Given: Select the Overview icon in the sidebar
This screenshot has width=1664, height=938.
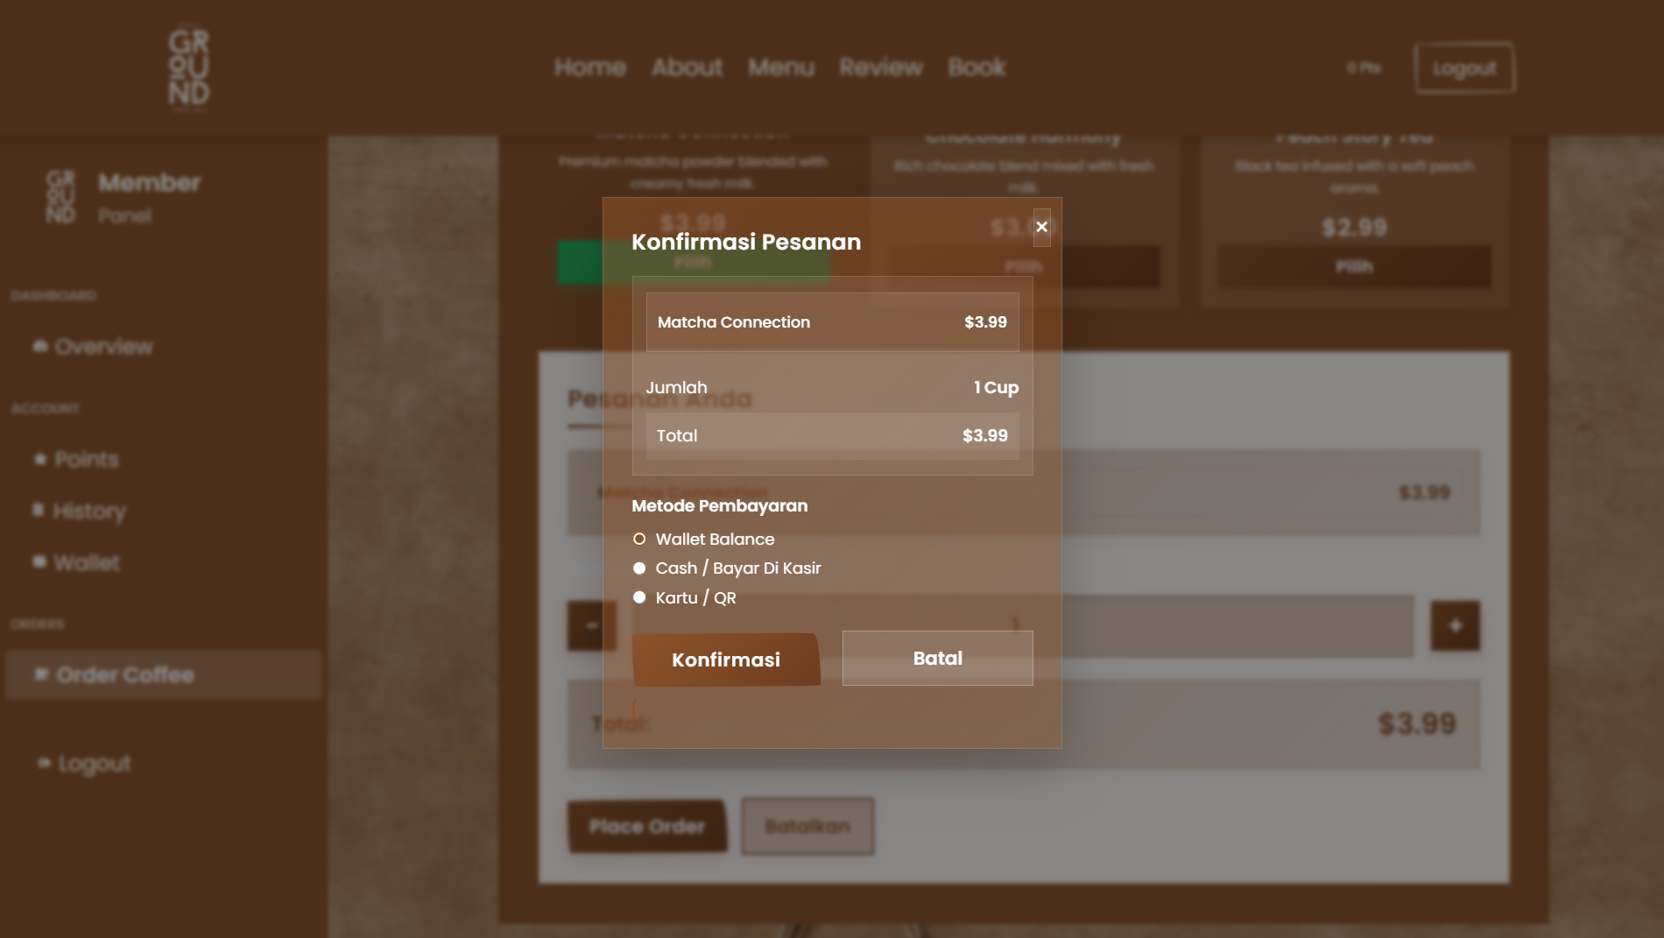Looking at the screenshot, I should [x=39, y=346].
